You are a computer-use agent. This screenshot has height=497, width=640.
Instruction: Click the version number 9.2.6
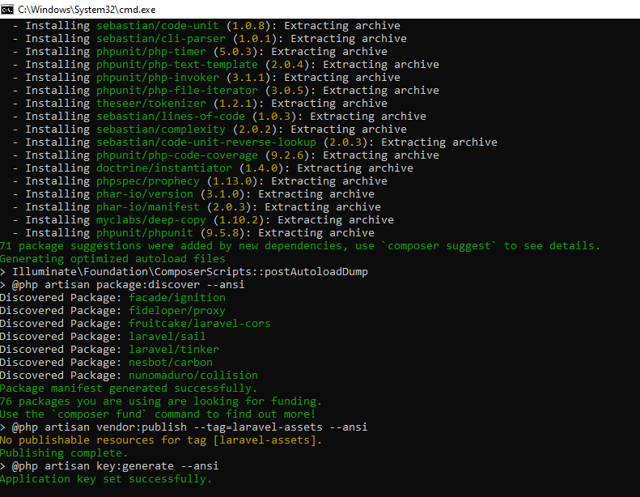[x=287, y=155]
